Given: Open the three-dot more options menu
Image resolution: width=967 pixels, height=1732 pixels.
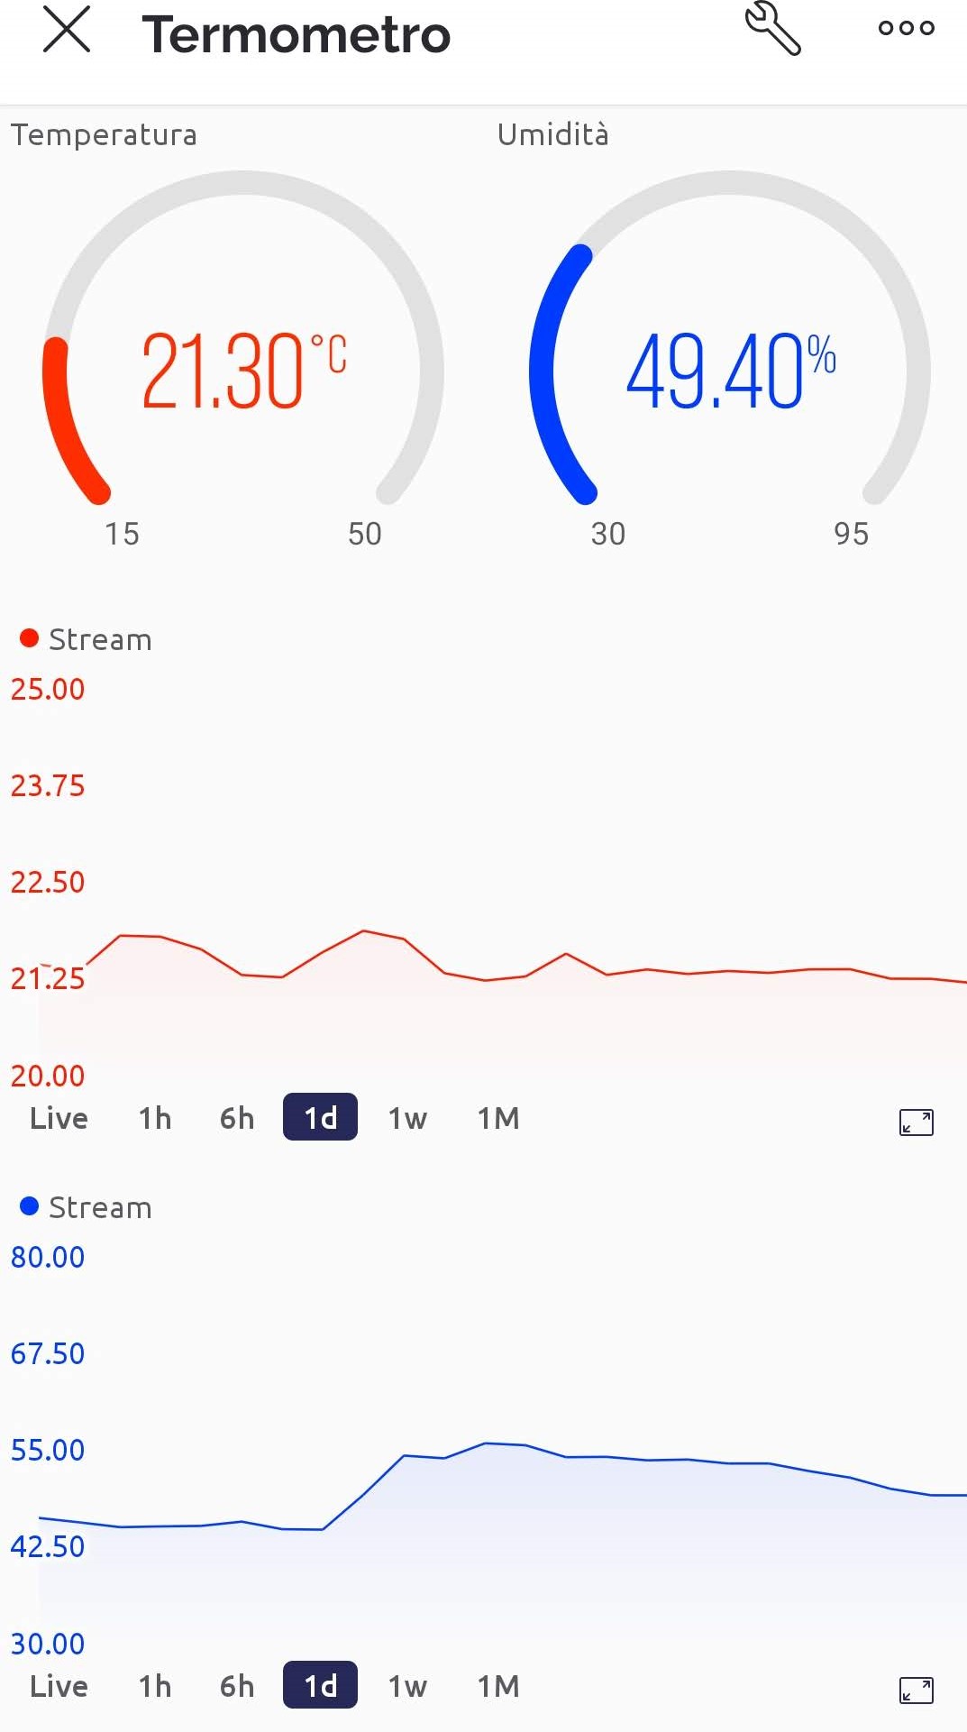Looking at the screenshot, I should [906, 29].
